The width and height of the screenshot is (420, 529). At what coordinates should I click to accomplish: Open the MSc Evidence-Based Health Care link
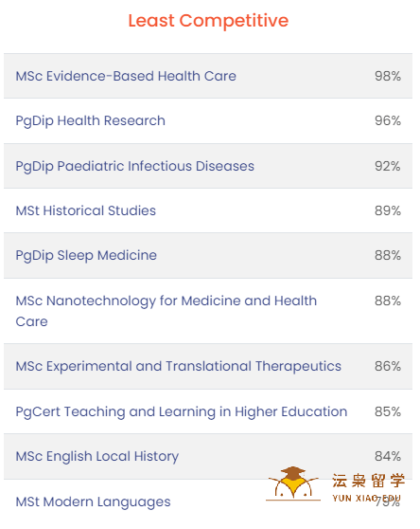pyautogui.click(x=126, y=76)
